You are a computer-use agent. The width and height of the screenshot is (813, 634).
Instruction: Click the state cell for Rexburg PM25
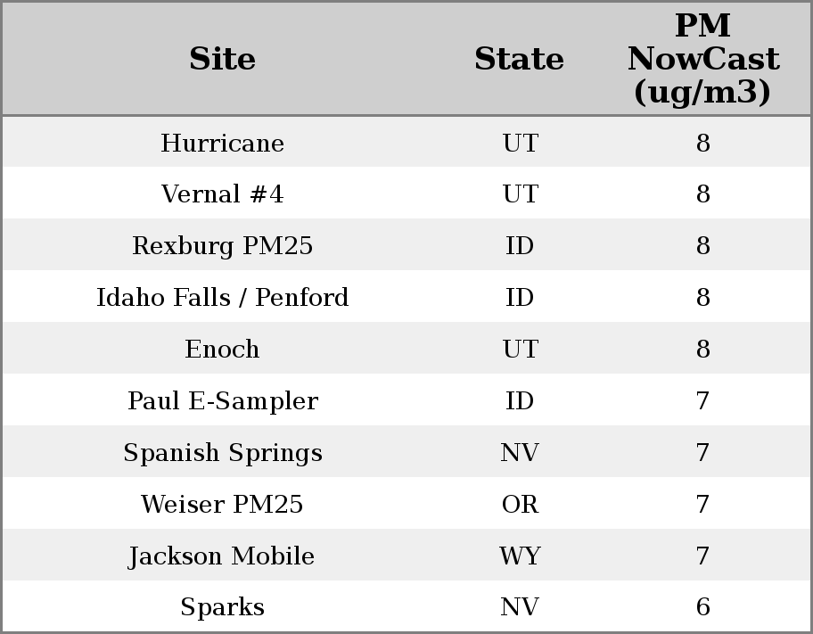click(x=520, y=246)
